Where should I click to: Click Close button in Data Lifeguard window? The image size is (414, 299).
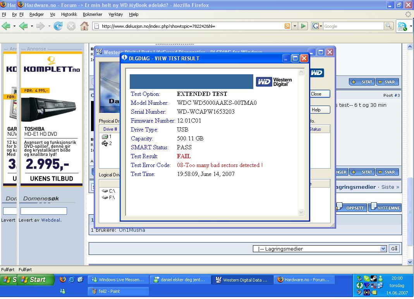[320, 94]
